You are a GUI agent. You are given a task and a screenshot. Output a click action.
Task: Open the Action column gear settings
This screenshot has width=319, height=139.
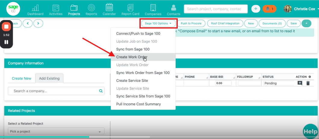(310, 77)
